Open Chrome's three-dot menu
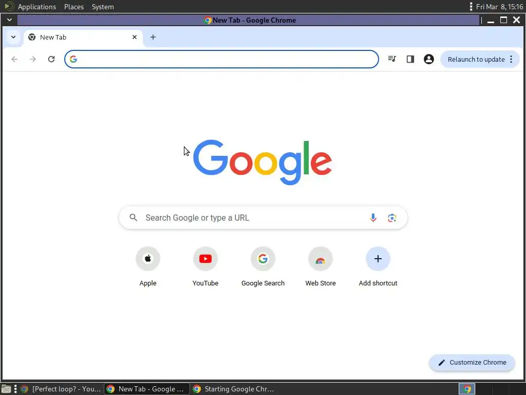Screen dimensions: 526x395 pyautogui.click(x=511, y=59)
